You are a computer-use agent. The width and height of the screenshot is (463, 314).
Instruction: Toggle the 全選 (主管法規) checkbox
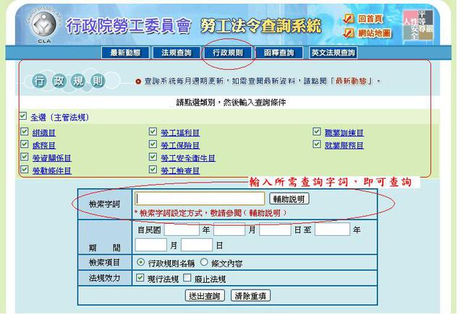point(24,117)
